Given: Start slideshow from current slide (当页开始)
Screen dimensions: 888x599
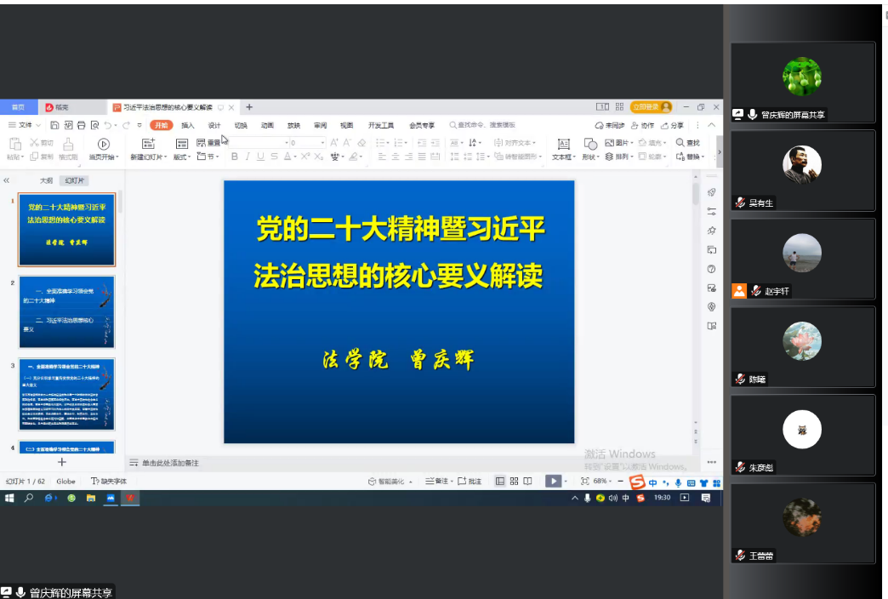Looking at the screenshot, I should 103,145.
